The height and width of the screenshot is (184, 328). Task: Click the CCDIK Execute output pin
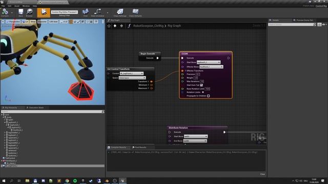click(x=229, y=58)
